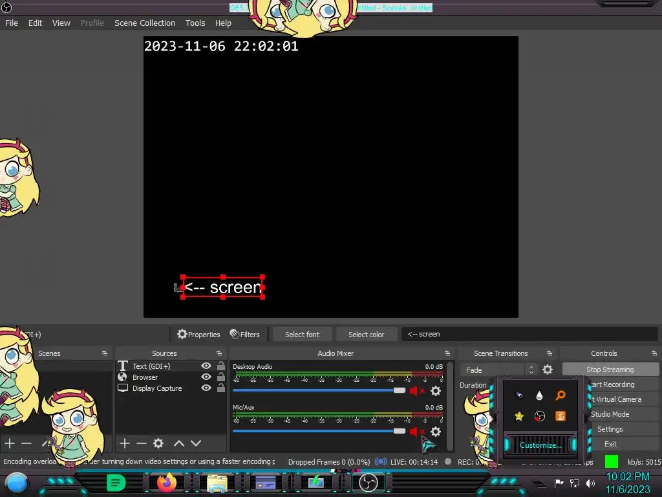Open the View menu

point(61,23)
